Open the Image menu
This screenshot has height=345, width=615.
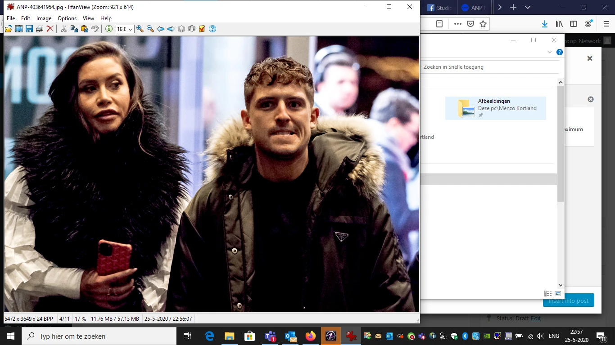(44, 18)
